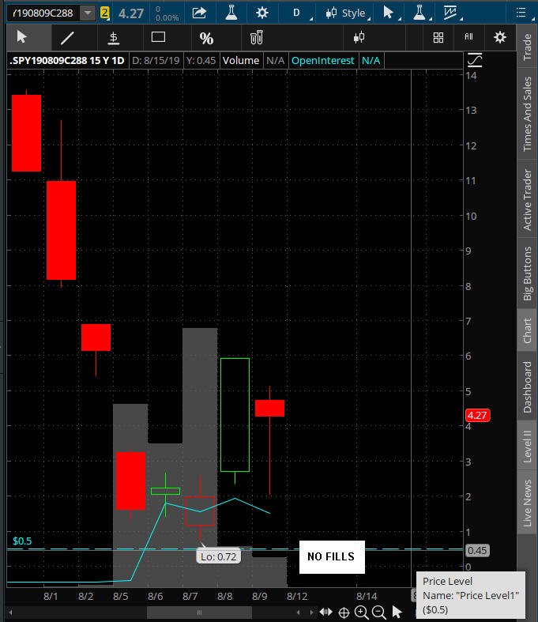Click the share chart arrow icon

(x=199, y=13)
